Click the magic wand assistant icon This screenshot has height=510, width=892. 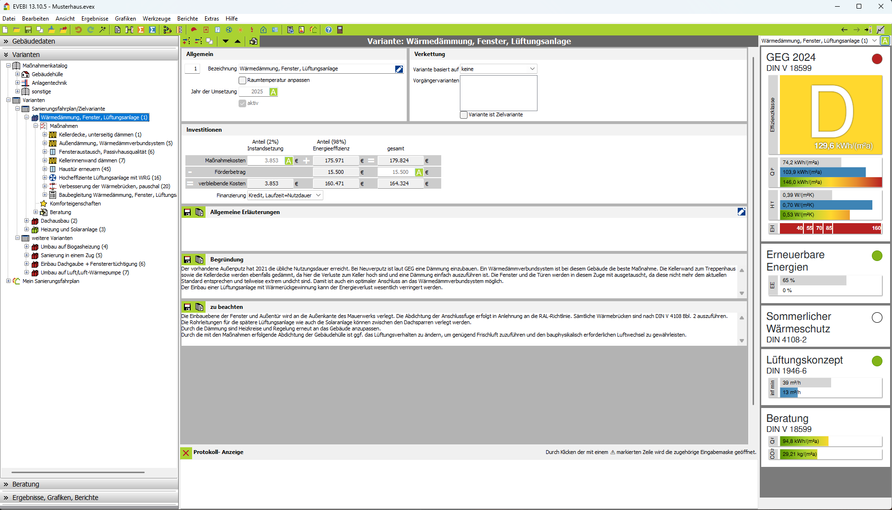coord(103,30)
